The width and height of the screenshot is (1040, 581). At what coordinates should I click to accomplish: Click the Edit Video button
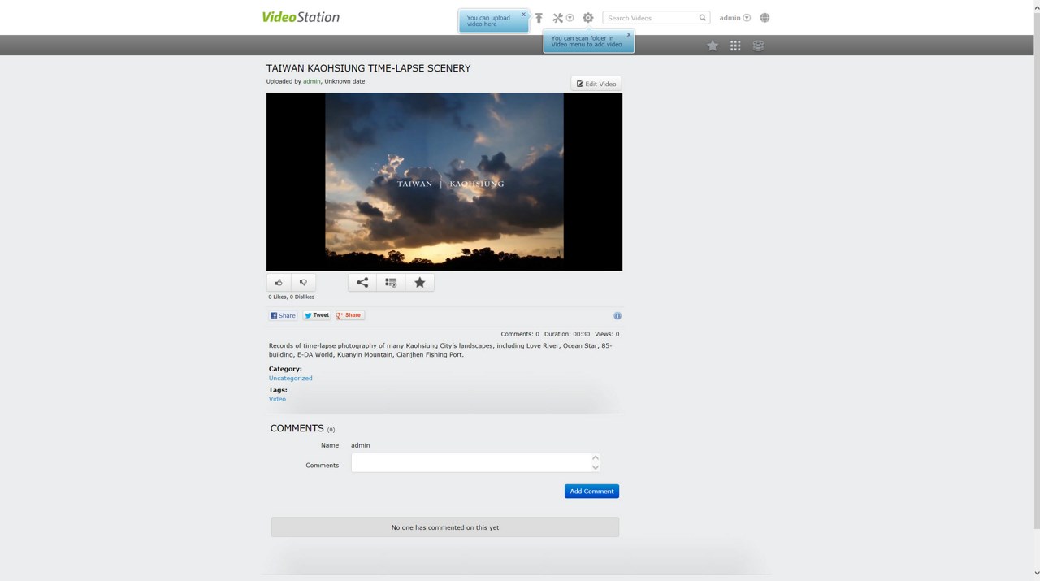click(x=596, y=84)
